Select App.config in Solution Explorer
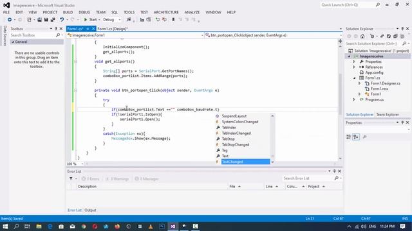The width and height of the screenshot is (412, 231). click(x=374, y=73)
